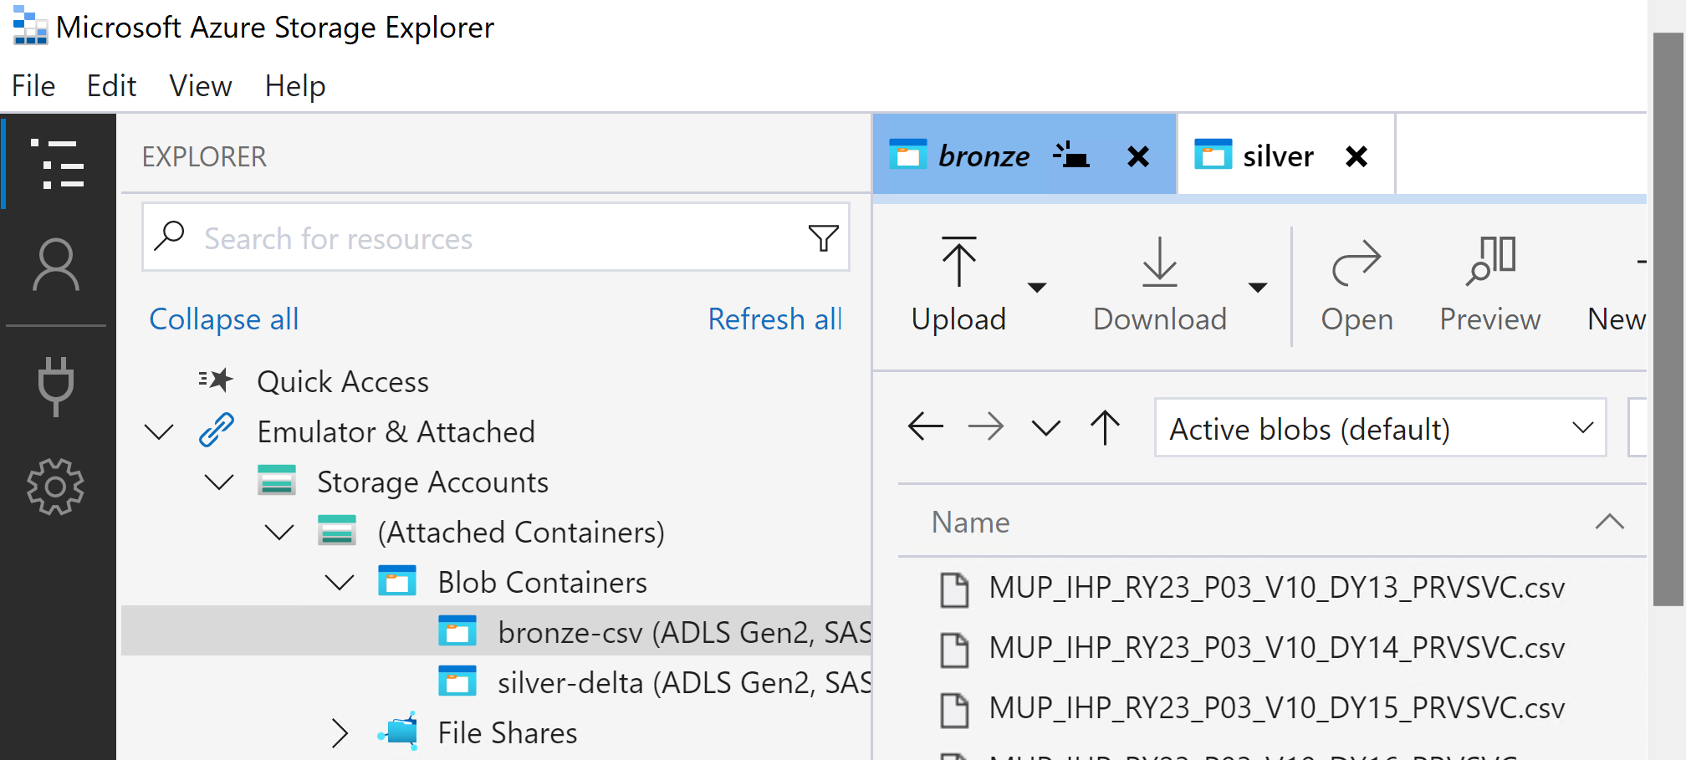Image resolution: width=1686 pixels, height=760 pixels.
Task: Toggle Name column sort direction arrow
Action: [x=1609, y=522]
